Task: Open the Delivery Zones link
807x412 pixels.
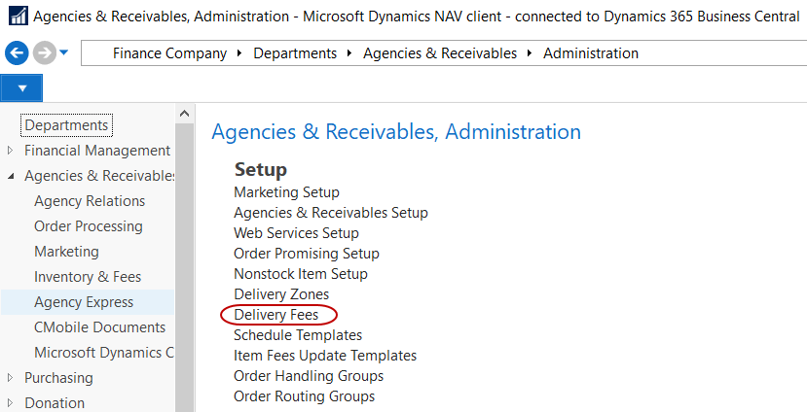Action: [281, 294]
